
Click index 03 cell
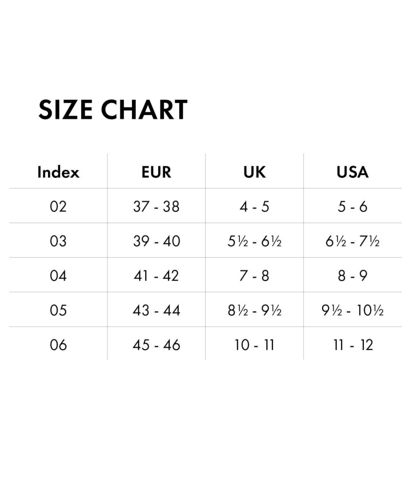tap(58, 241)
